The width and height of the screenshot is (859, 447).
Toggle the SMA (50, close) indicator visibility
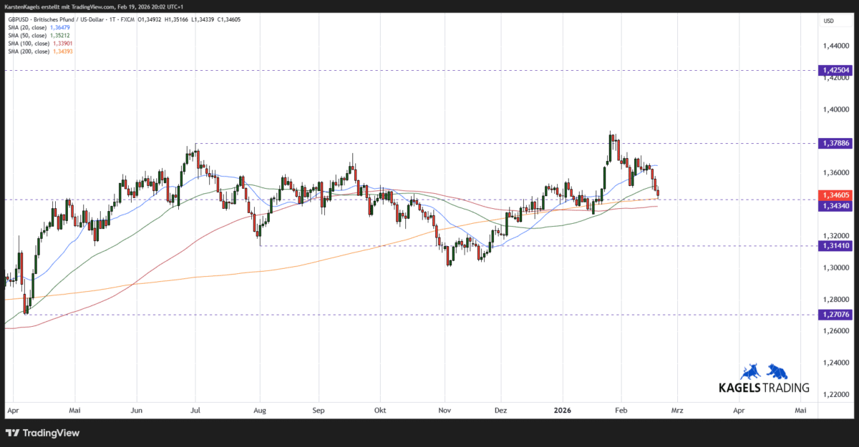pyautogui.click(x=29, y=35)
